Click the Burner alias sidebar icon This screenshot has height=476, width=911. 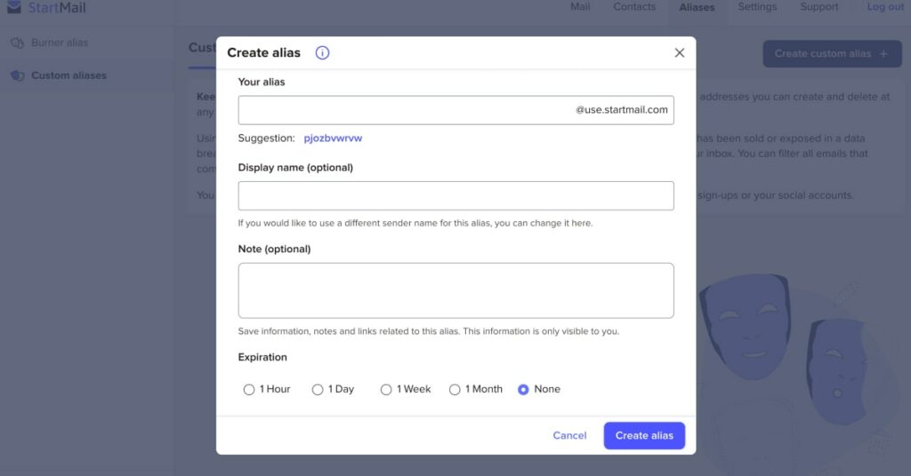point(16,43)
